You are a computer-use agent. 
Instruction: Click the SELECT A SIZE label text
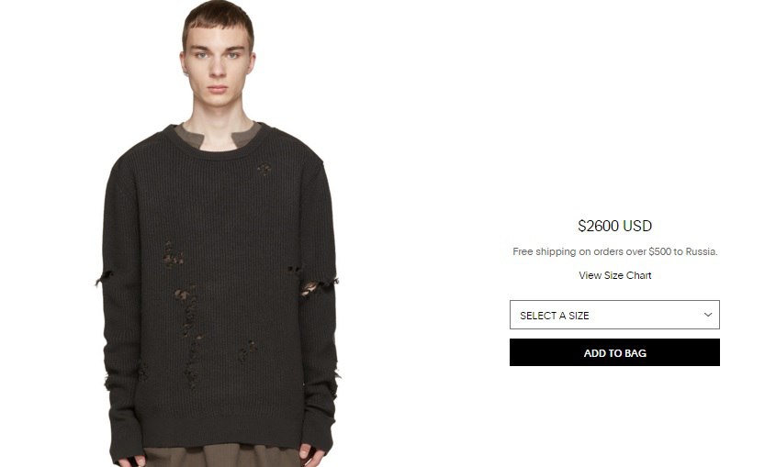click(x=555, y=316)
